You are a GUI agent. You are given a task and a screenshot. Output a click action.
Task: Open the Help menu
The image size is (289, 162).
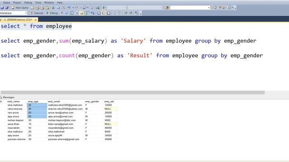pos(60,3)
